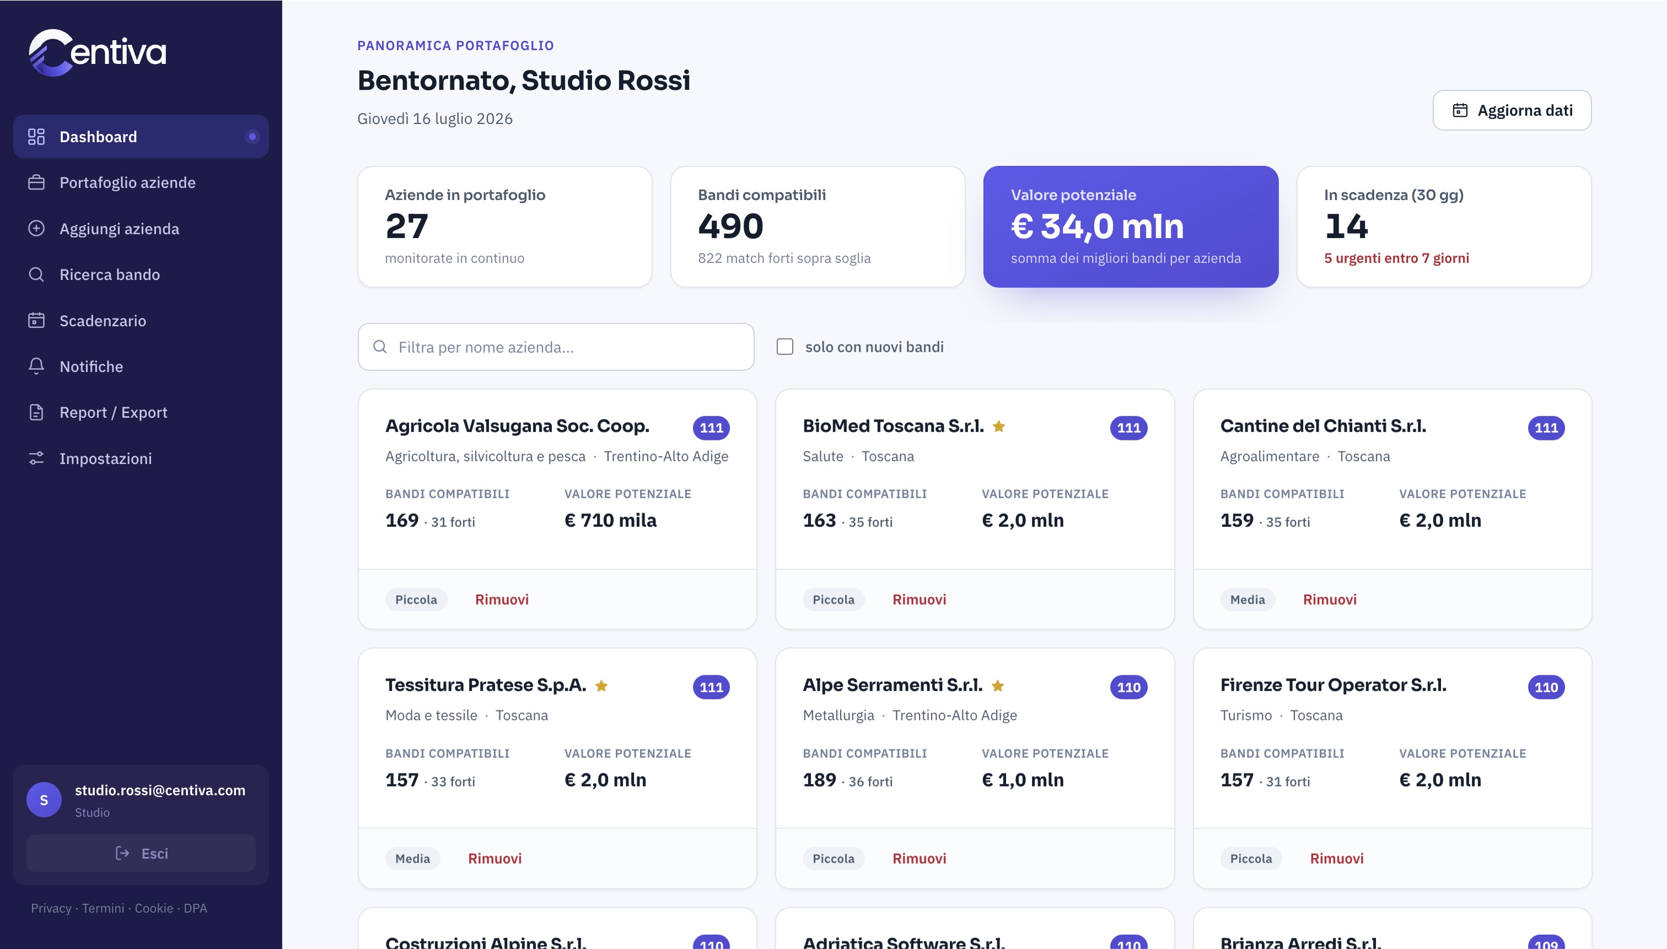Click Rimuovi on Alpe Serramenti card
The width and height of the screenshot is (1667, 949).
(919, 859)
